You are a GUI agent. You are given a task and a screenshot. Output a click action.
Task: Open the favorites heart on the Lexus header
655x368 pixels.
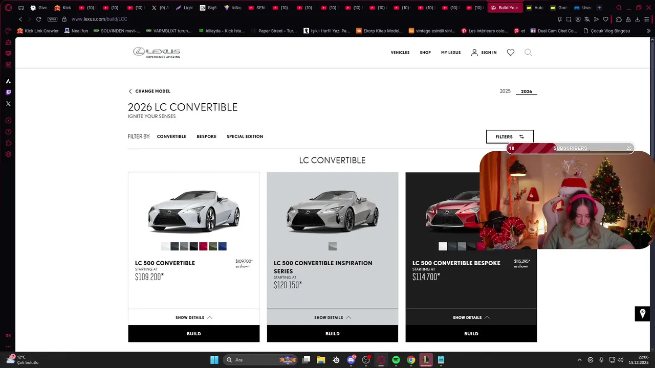click(x=510, y=52)
